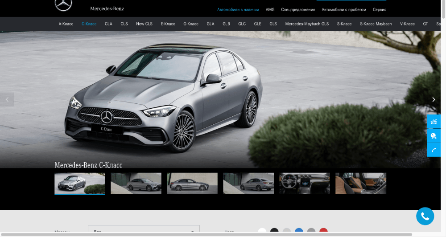
Task: Open the chat consultant icon button
Action: click(x=434, y=136)
